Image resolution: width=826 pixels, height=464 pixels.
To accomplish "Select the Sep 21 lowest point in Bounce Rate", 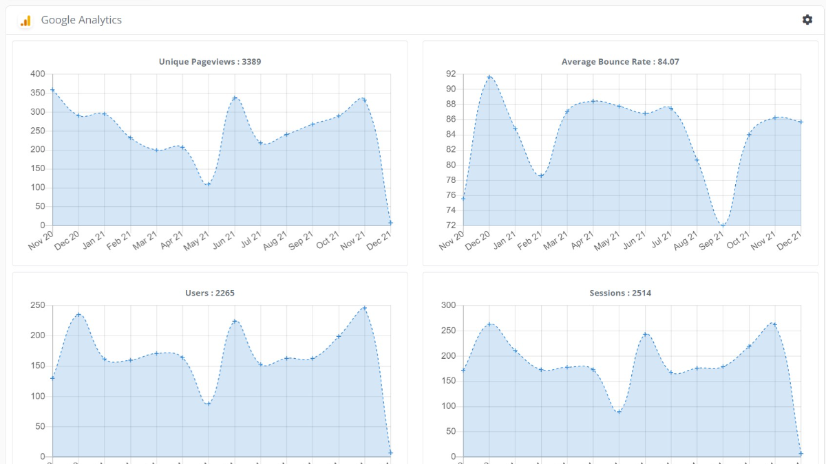I will (723, 225).
